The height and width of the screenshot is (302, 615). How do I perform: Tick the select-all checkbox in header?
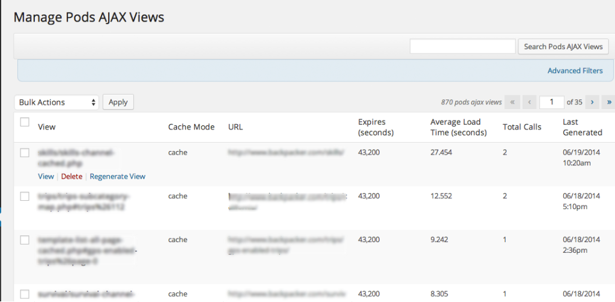point(25,122)
